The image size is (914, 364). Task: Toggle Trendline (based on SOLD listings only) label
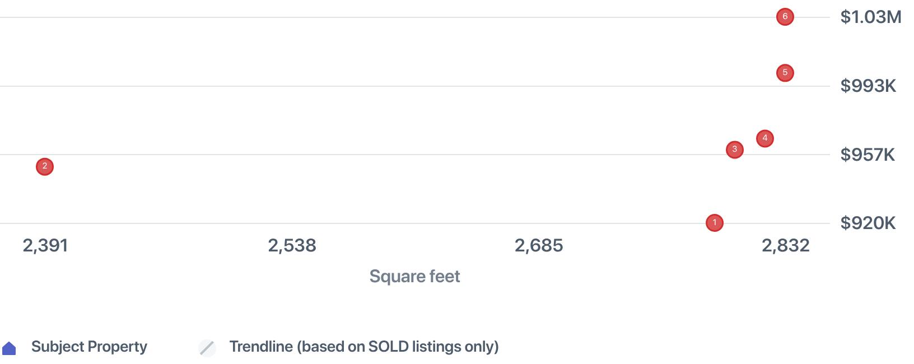[363, 347]
